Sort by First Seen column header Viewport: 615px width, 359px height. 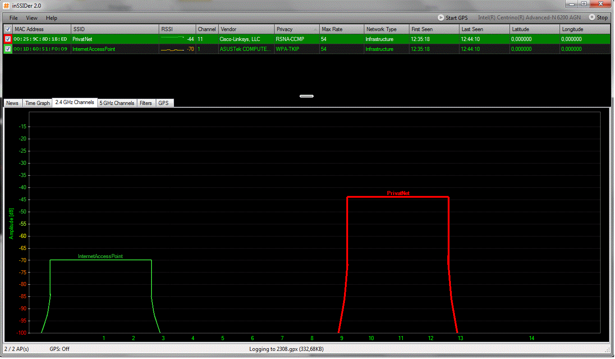[x=434, y=29]
